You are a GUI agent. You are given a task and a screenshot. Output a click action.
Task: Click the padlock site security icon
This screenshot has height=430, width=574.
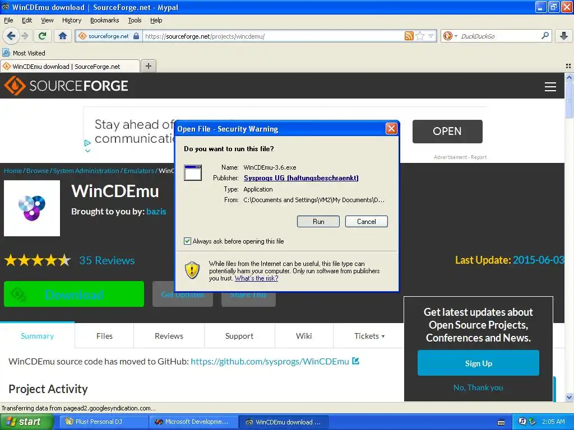coord(136,36)
